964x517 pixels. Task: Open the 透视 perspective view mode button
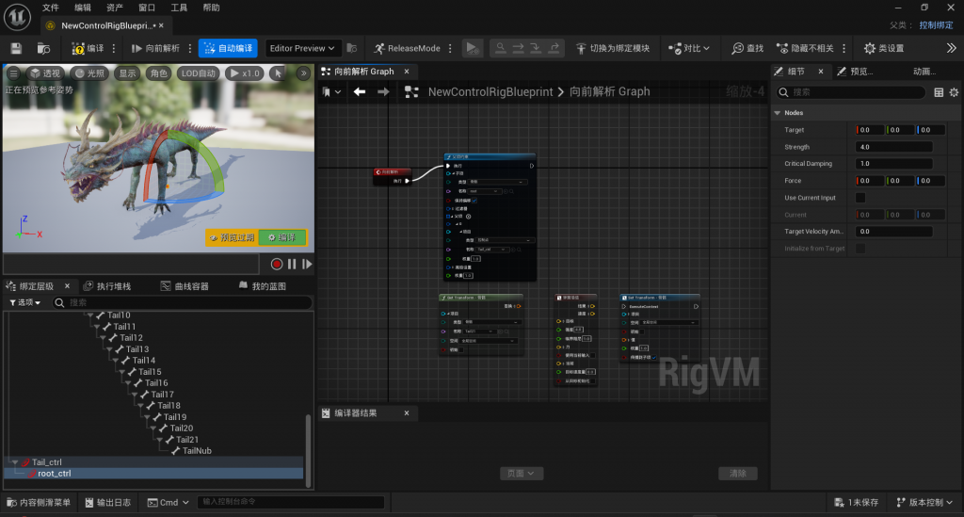click(x=45, y=73)
